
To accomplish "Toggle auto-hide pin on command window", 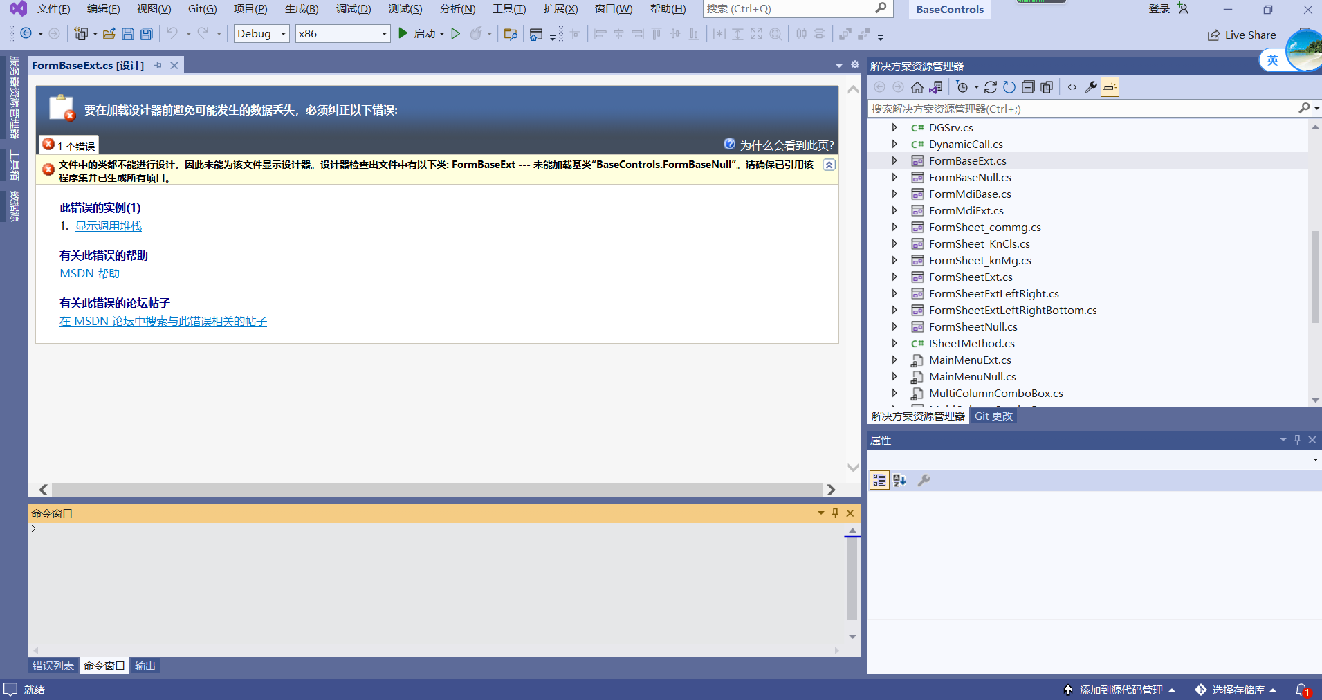I will [835, 513].
